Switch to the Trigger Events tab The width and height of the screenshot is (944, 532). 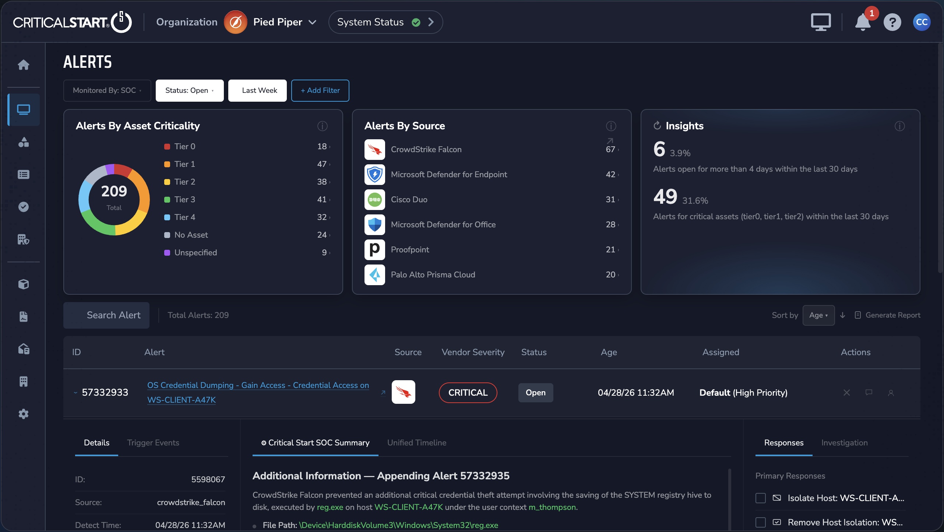(x=153, y=442)
